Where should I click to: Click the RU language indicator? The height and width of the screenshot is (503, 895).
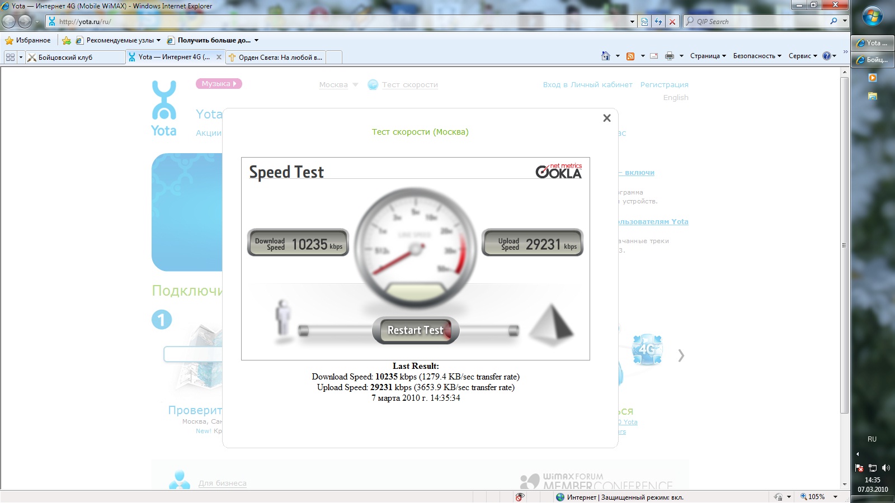(872, 439)
